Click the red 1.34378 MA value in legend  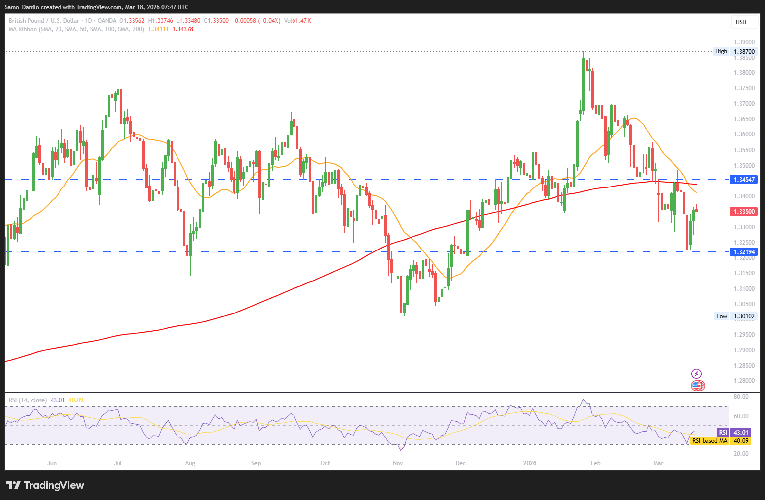182,29
